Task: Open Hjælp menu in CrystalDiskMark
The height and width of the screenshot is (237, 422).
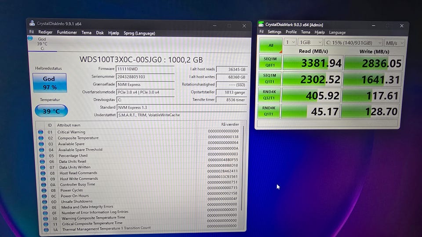Action: [320, 32]
